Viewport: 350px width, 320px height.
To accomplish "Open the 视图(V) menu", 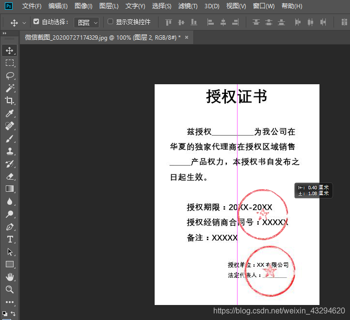I will [236, 6].
